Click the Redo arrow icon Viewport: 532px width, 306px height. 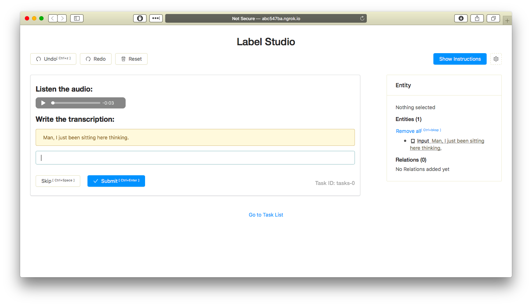click(88, 59)
